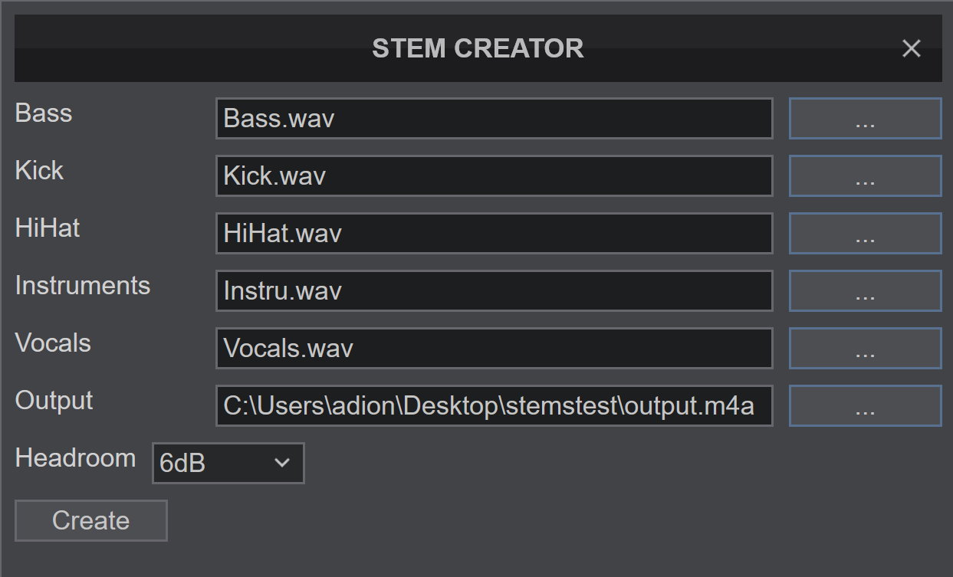Click the Headroom label

coord(75,458)
